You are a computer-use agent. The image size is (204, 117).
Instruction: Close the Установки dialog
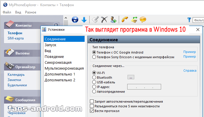click(198, 30)
